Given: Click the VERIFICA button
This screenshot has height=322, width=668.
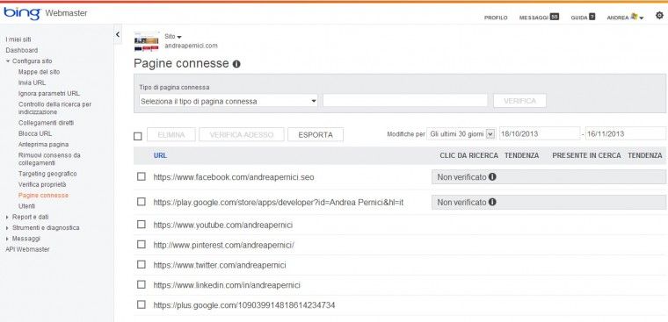Looking at the screenshot, I should click(x=519, y=101).
